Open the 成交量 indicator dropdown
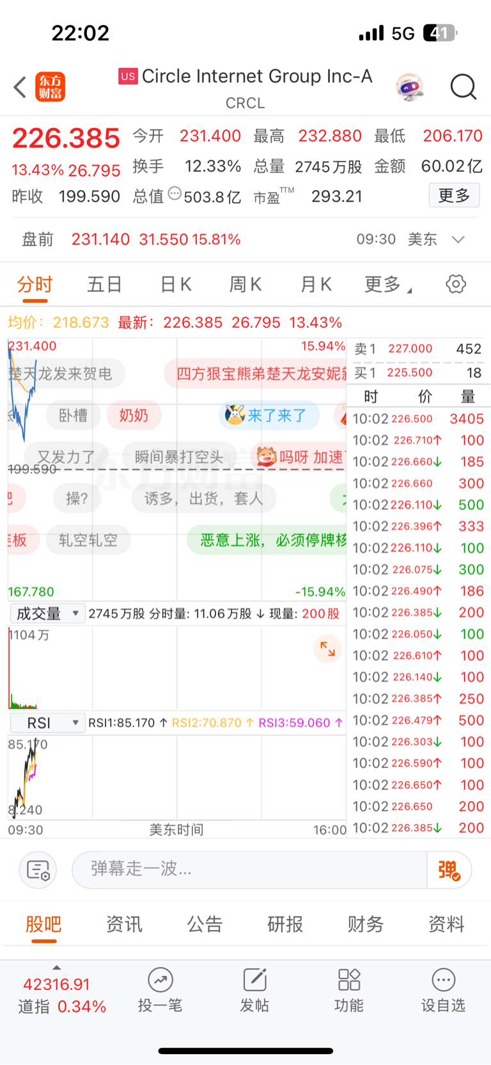This screenshot has height=1065, width=491. click(47, 614)
